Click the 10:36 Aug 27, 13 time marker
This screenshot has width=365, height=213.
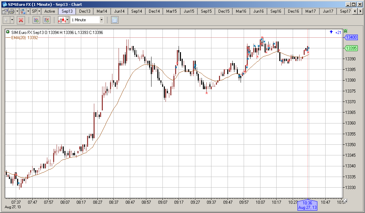tap(307, 205)
